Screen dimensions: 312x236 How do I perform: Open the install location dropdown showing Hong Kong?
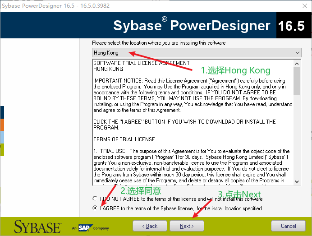pos(197,53)
